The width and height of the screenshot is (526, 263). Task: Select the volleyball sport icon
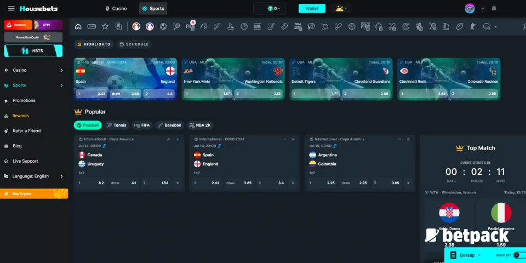pyautogui.click(x=352, y=26)
